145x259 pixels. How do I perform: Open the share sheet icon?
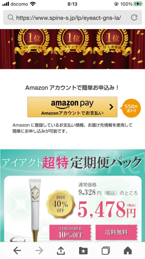coord(61,251)
